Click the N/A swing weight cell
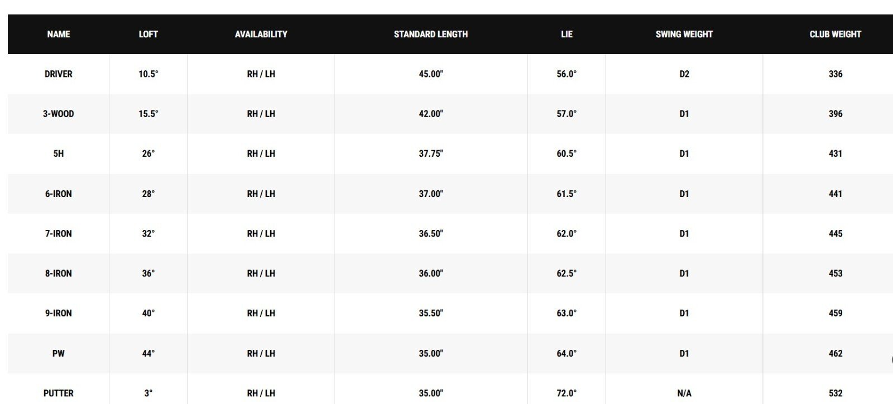Image resolution: width=893 pixels, height=404 pixels. 684,393
